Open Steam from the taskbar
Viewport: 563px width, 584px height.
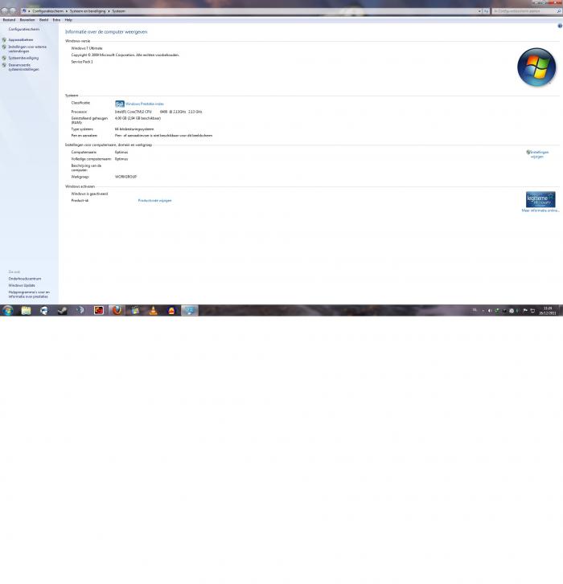(62, 310)
